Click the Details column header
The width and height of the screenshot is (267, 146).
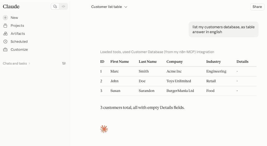pos(242,62)
